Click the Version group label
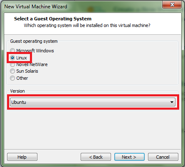Viewport: 185px width, 167px height. [x=17, y=91]
